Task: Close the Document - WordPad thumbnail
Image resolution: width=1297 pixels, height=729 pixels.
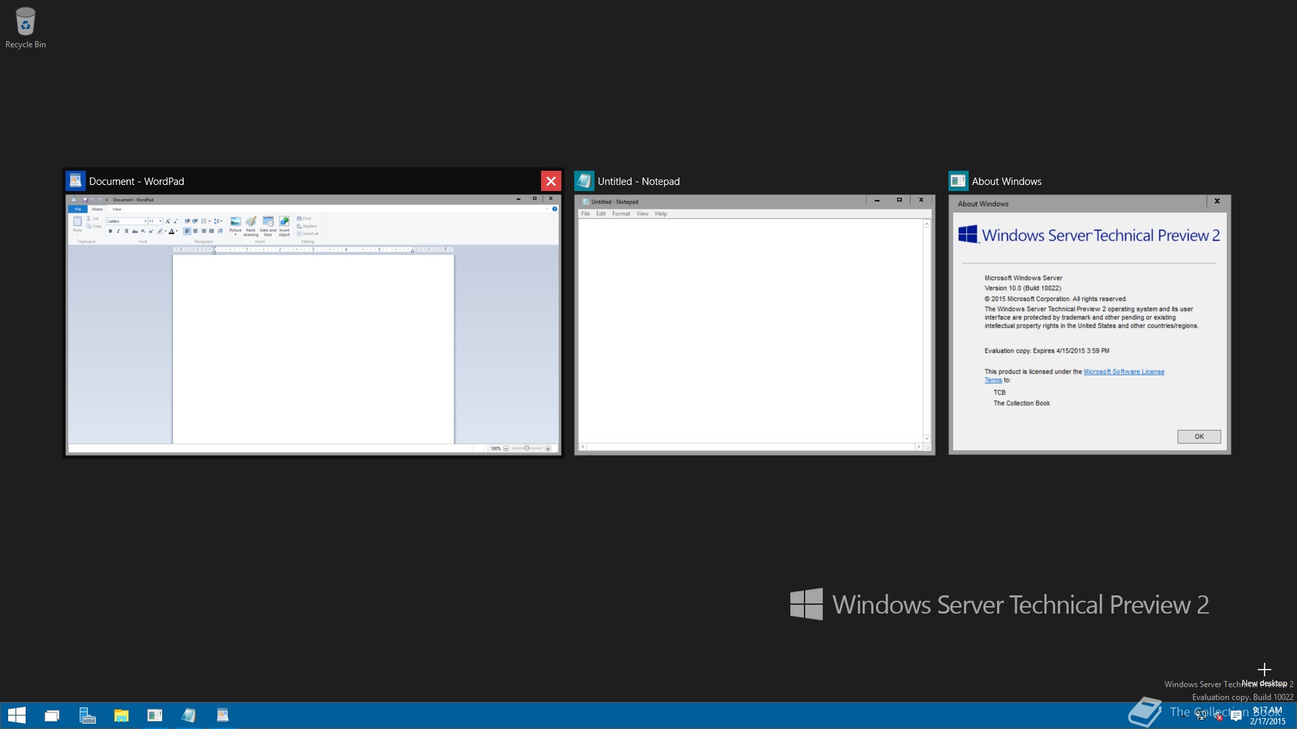Action: click(551, 181)
